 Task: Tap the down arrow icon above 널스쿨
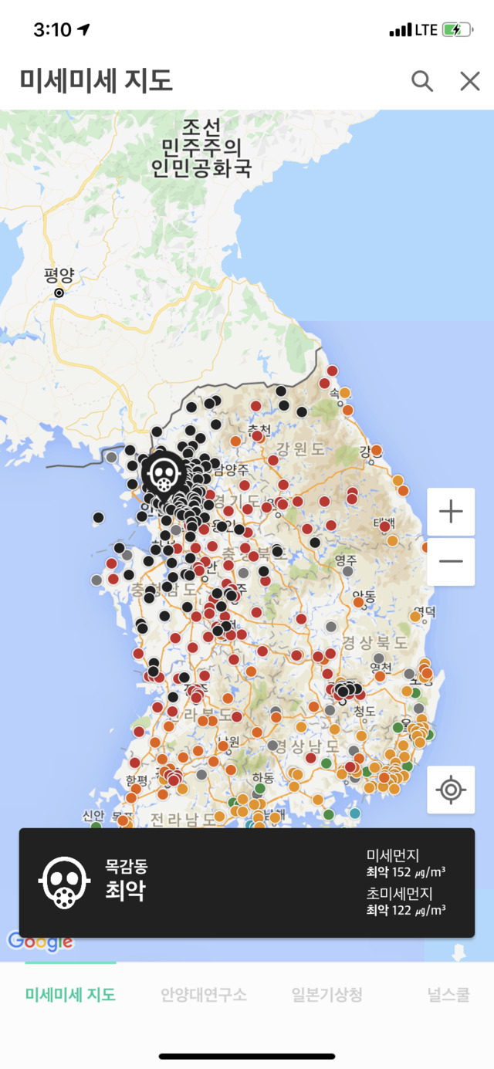[458, 953]
